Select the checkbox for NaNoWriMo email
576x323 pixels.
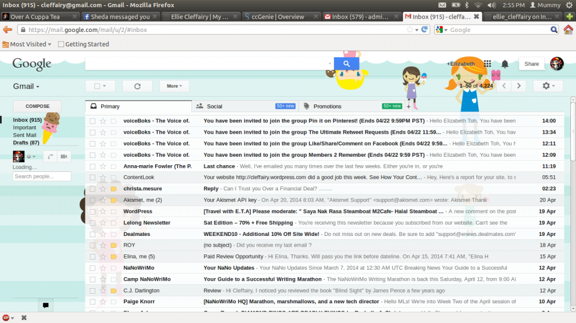[93, 268]
